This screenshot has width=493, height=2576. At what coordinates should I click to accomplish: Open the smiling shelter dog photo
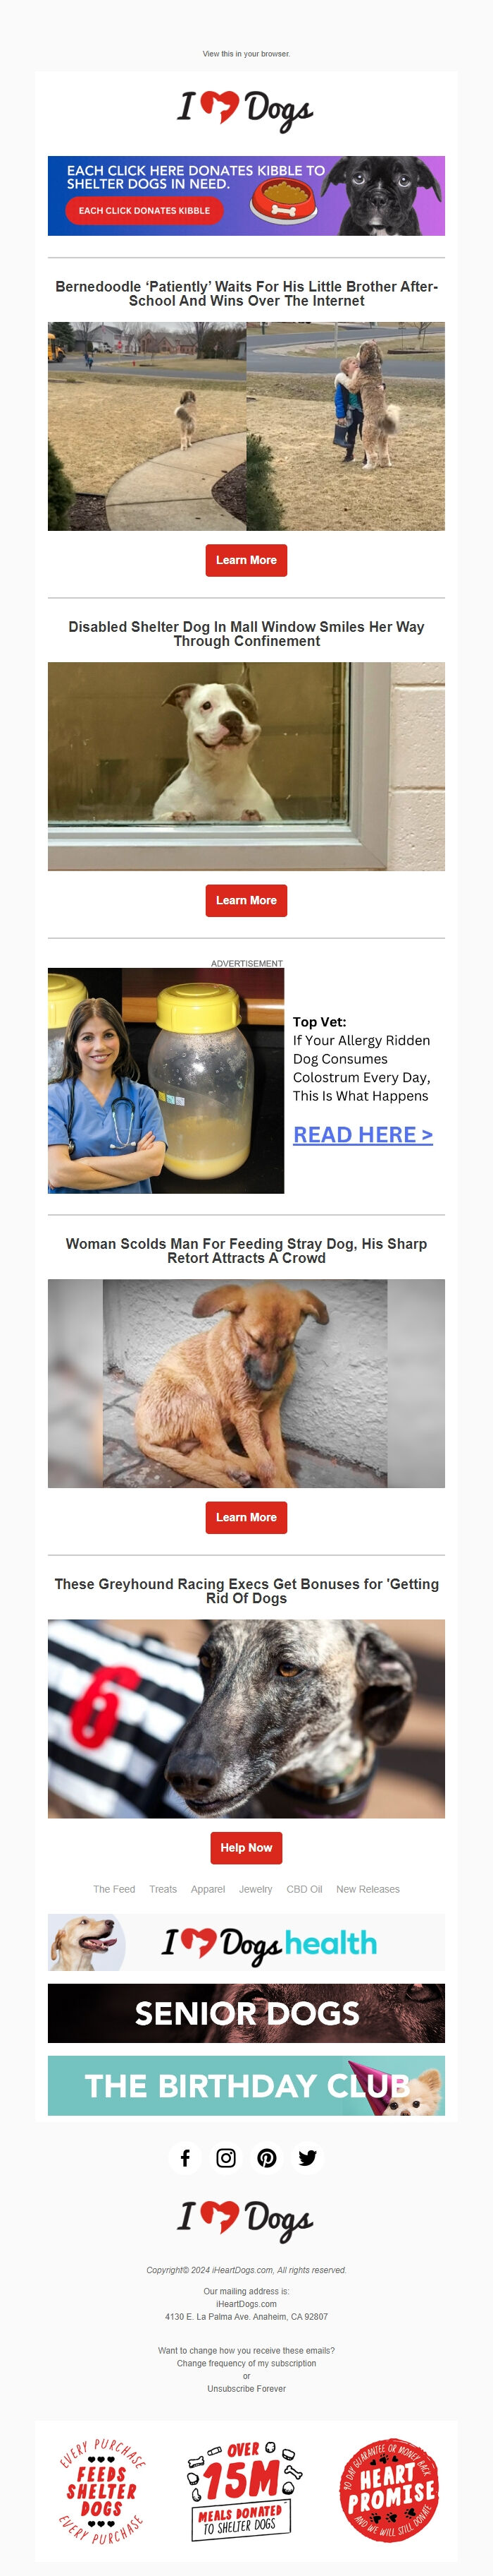pos(246,766)
